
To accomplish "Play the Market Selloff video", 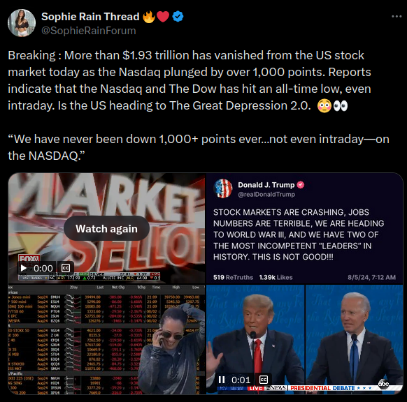I will point(23,268).
